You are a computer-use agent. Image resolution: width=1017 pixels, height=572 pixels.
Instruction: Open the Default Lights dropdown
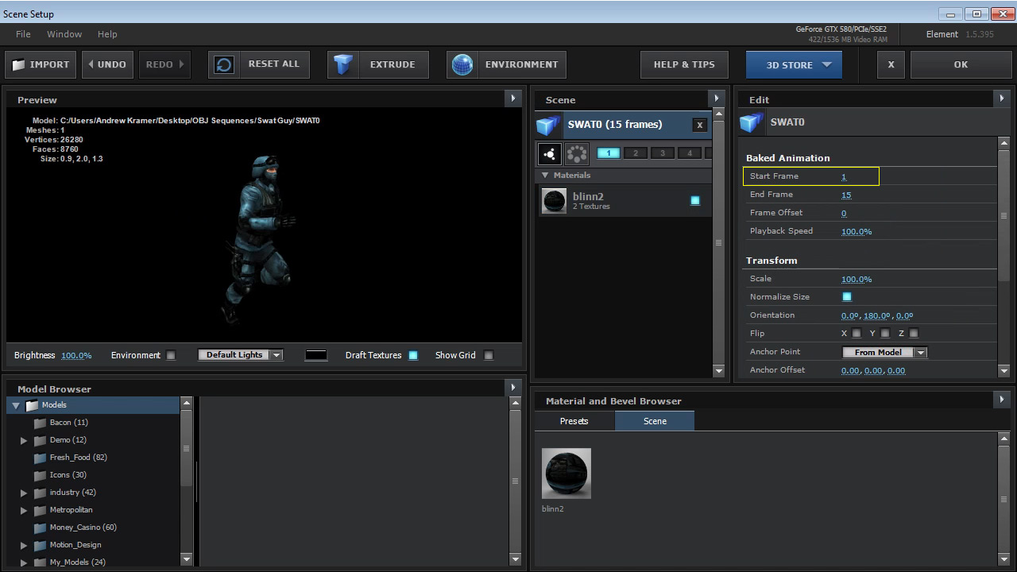tap(241, 355)
